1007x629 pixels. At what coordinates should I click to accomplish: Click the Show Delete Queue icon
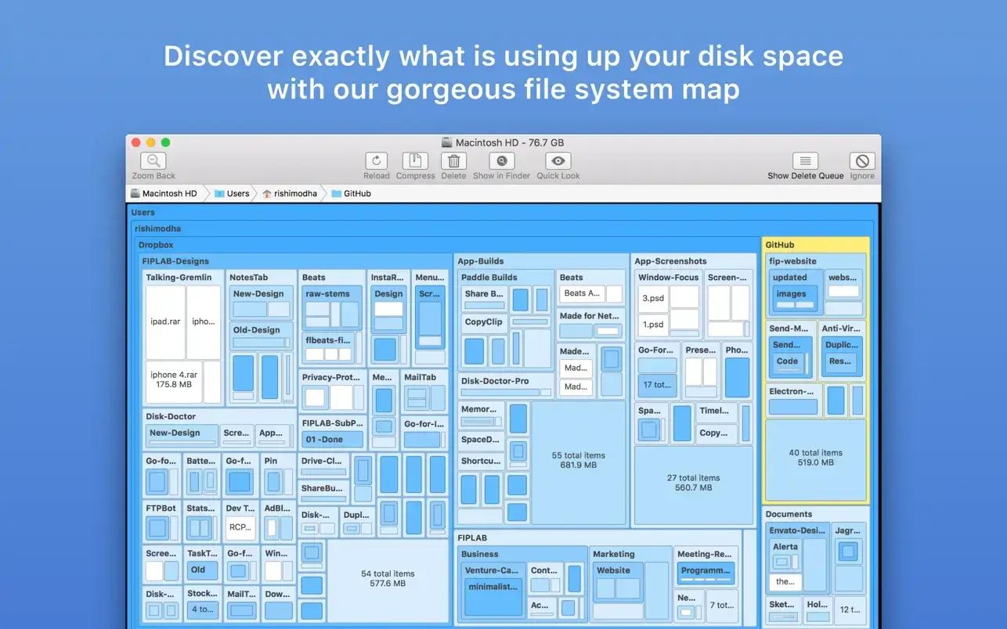805,160
